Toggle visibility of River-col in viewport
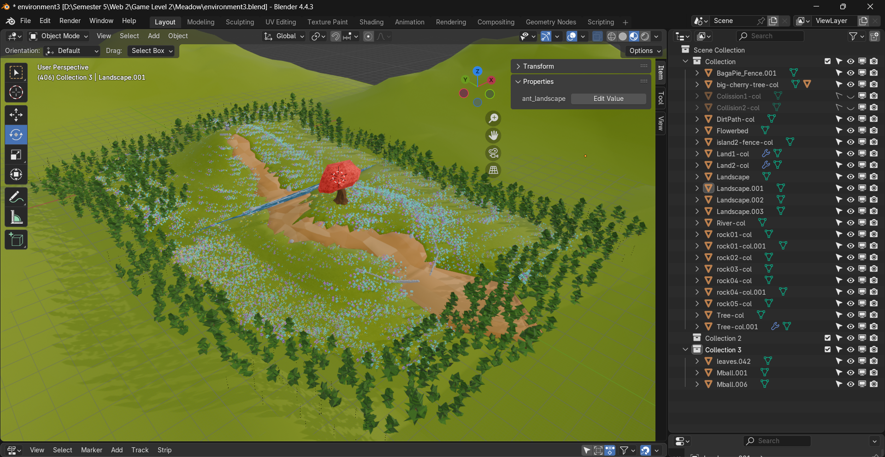 click(850, 223)
